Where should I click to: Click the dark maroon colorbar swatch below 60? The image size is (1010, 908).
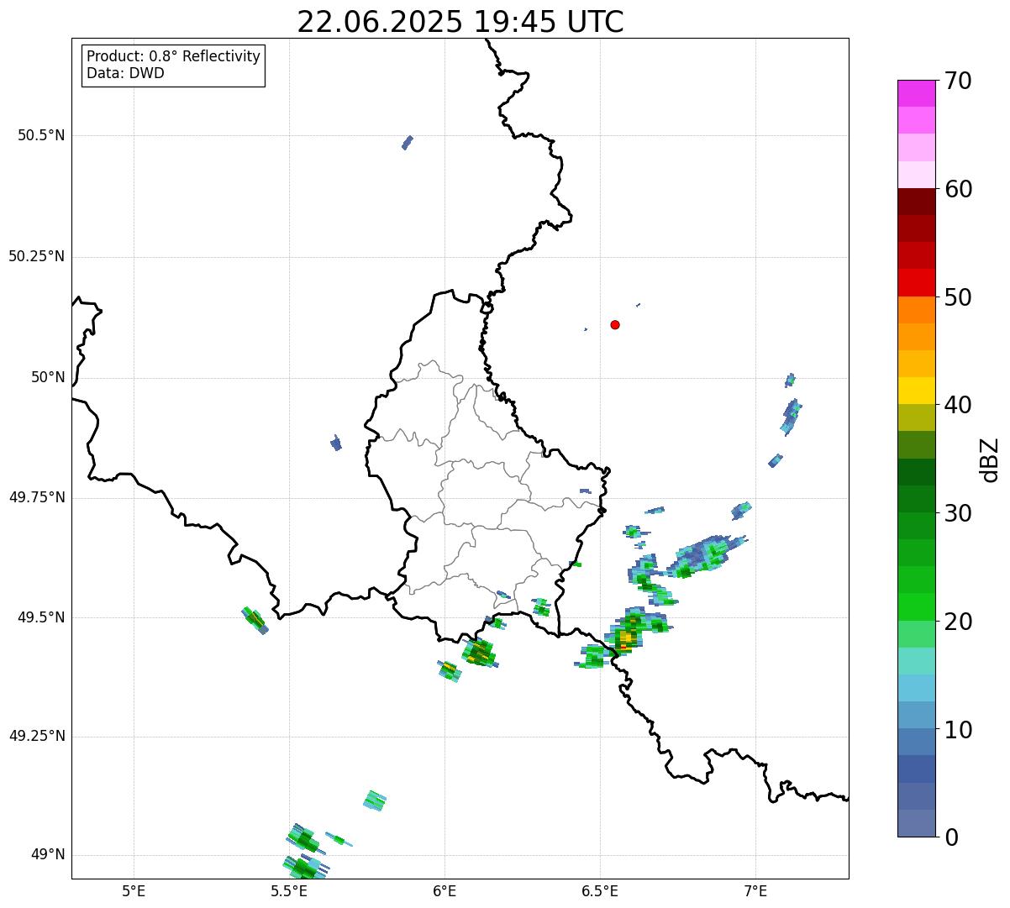pyautogui.click(x=916, y=202)
